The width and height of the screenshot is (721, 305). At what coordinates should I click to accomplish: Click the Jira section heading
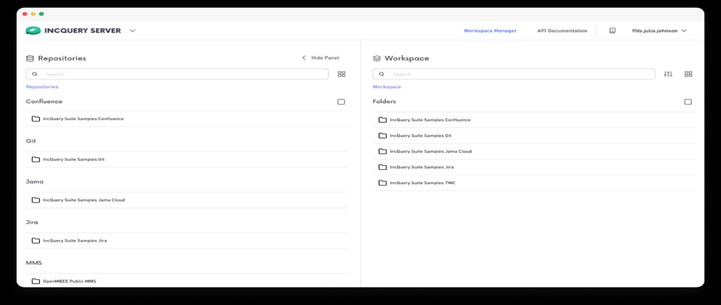point(32,222)
